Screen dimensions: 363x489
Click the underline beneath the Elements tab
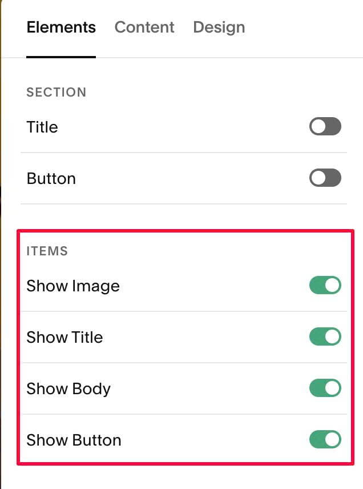[61, 57]
